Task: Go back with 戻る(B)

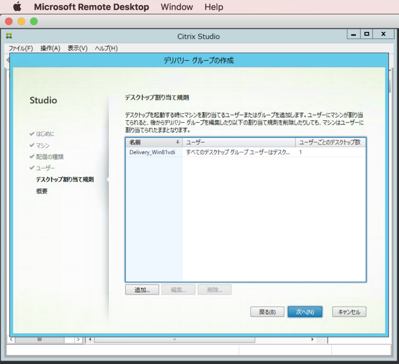Action: click(267, 312)
